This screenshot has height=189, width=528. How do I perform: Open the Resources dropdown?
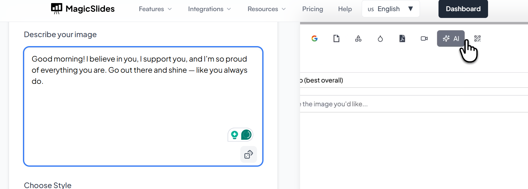pos(266,9)
